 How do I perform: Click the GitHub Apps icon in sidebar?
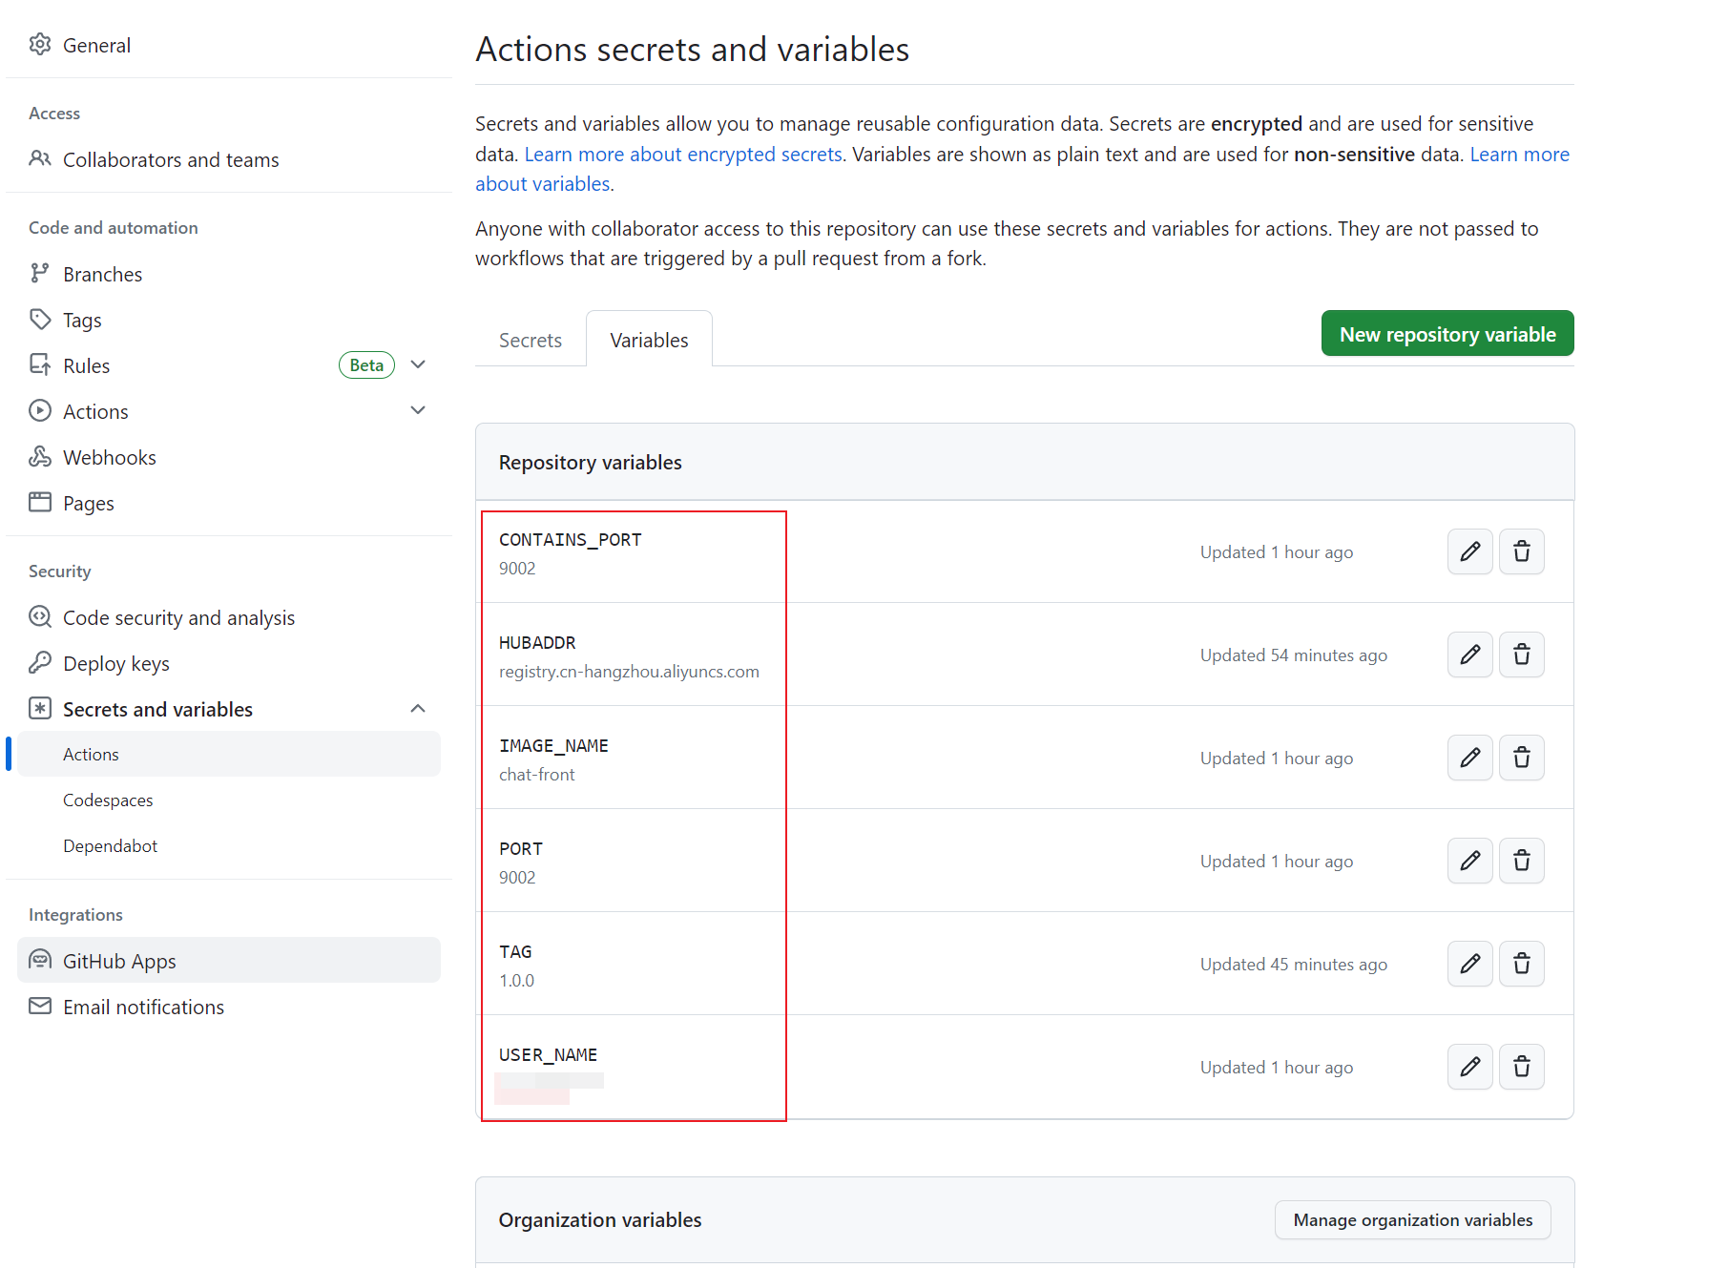pyautogui.click(x=40, y=960)
